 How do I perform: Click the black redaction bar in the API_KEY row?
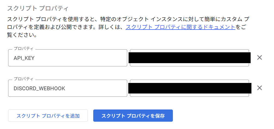click(x=189, y=57)
